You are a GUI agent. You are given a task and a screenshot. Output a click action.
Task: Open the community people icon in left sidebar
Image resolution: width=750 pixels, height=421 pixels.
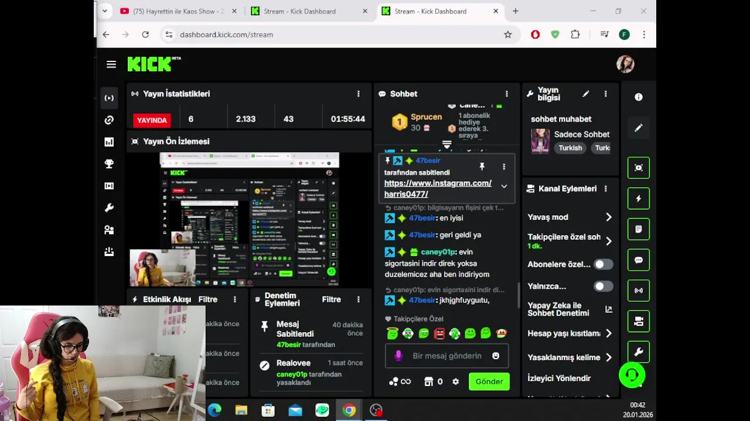pyautogui.click(x=109, y=230)
